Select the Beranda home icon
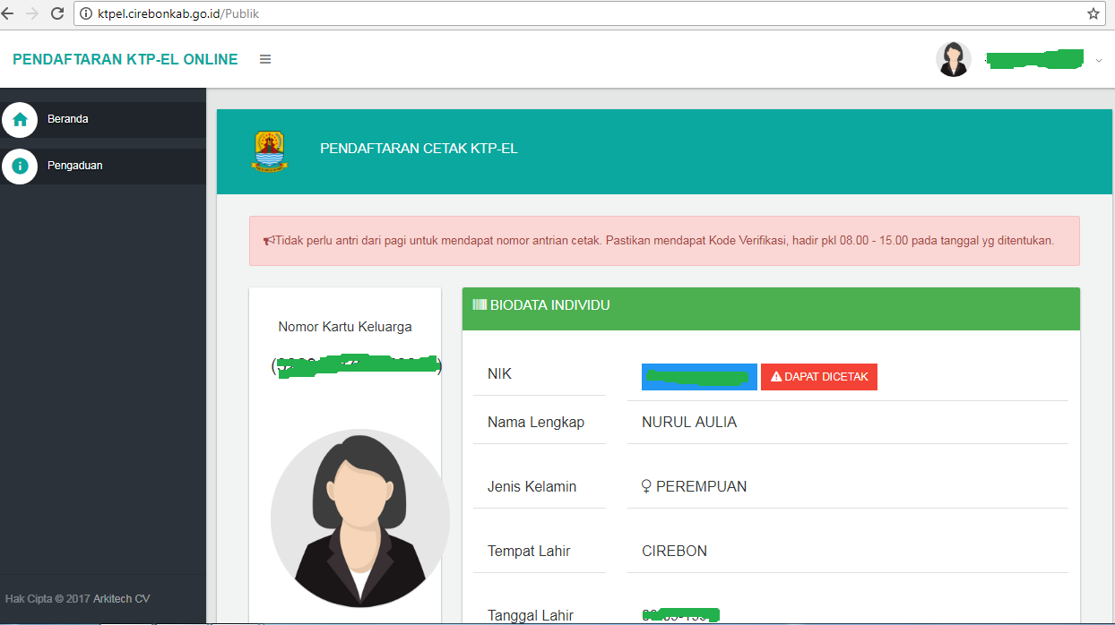 point(20,118)
